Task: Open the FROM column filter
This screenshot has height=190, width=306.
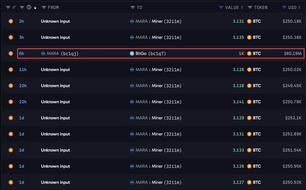Action: 44,7
